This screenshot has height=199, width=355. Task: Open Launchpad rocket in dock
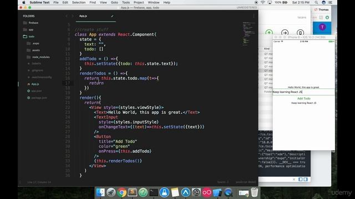[x=111, y=192]
